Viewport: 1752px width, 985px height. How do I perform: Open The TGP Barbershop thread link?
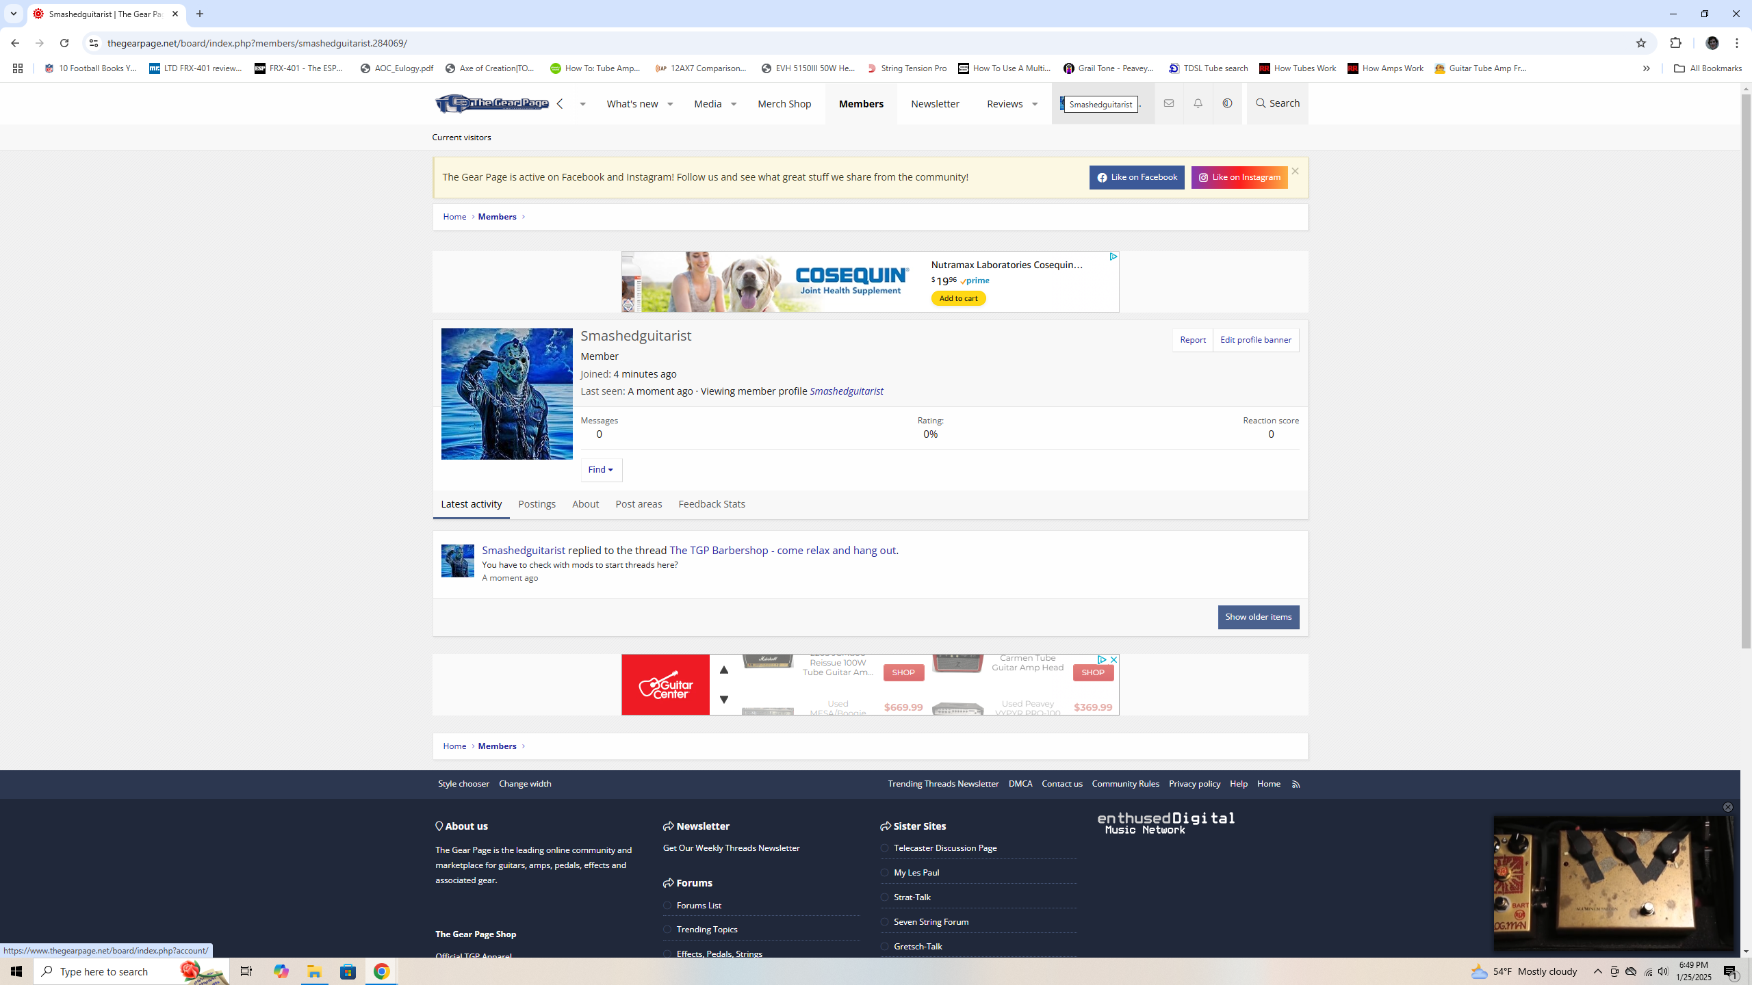[782, 550]
